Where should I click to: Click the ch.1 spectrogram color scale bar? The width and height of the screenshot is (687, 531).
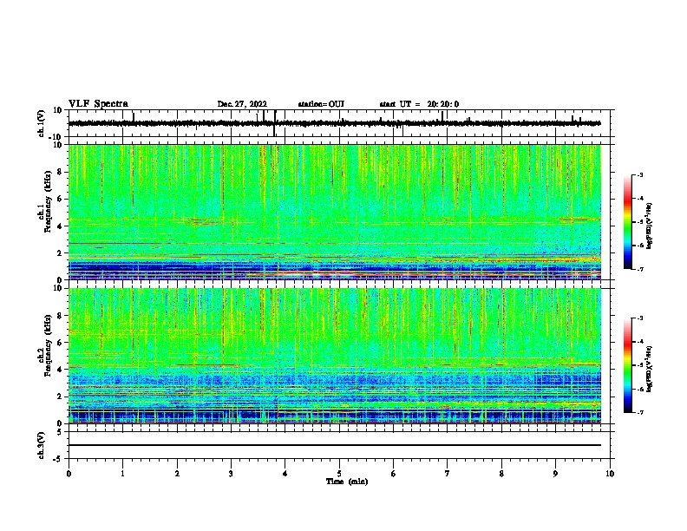tap(628, 222)
